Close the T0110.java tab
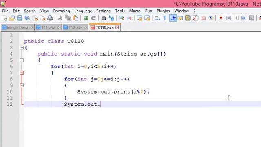The height and width of the screenshot is (147, 261). [117, 27]
